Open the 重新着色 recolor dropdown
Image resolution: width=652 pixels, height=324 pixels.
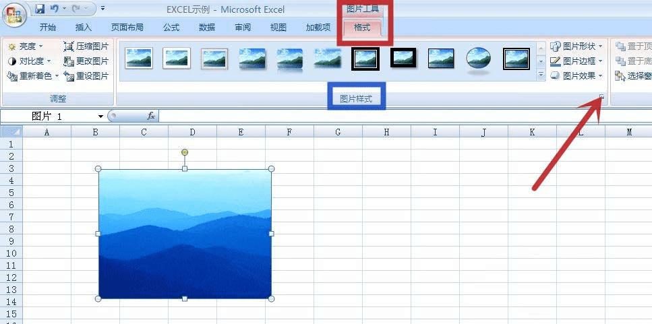[33, 76]
